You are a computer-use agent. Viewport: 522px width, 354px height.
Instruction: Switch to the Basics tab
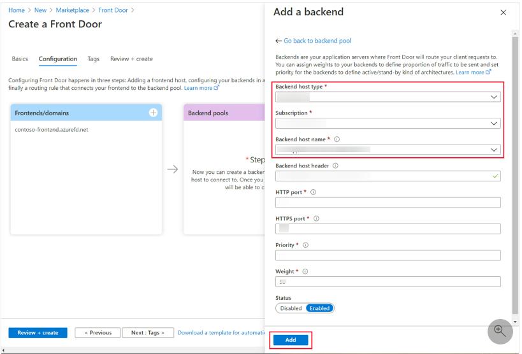20,59
